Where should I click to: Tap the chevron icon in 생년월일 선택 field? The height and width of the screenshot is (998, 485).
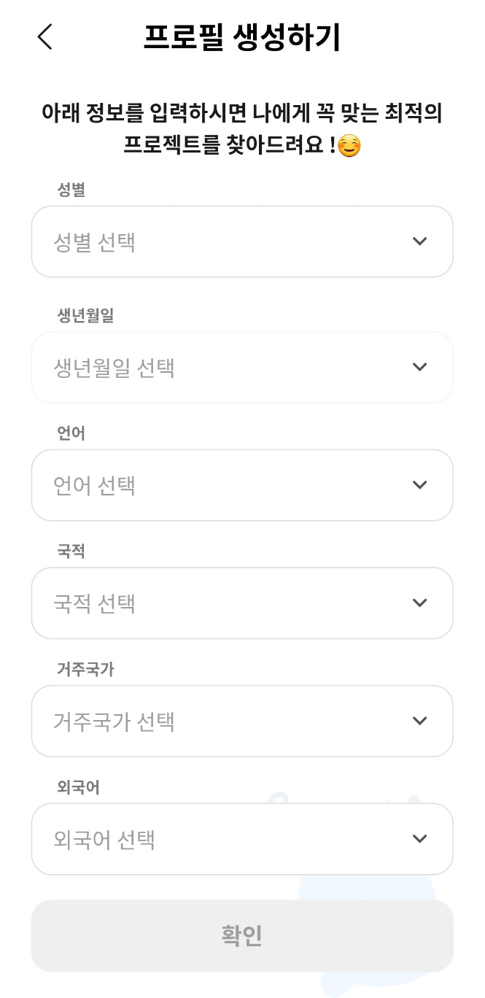click(x=419, y=367)
